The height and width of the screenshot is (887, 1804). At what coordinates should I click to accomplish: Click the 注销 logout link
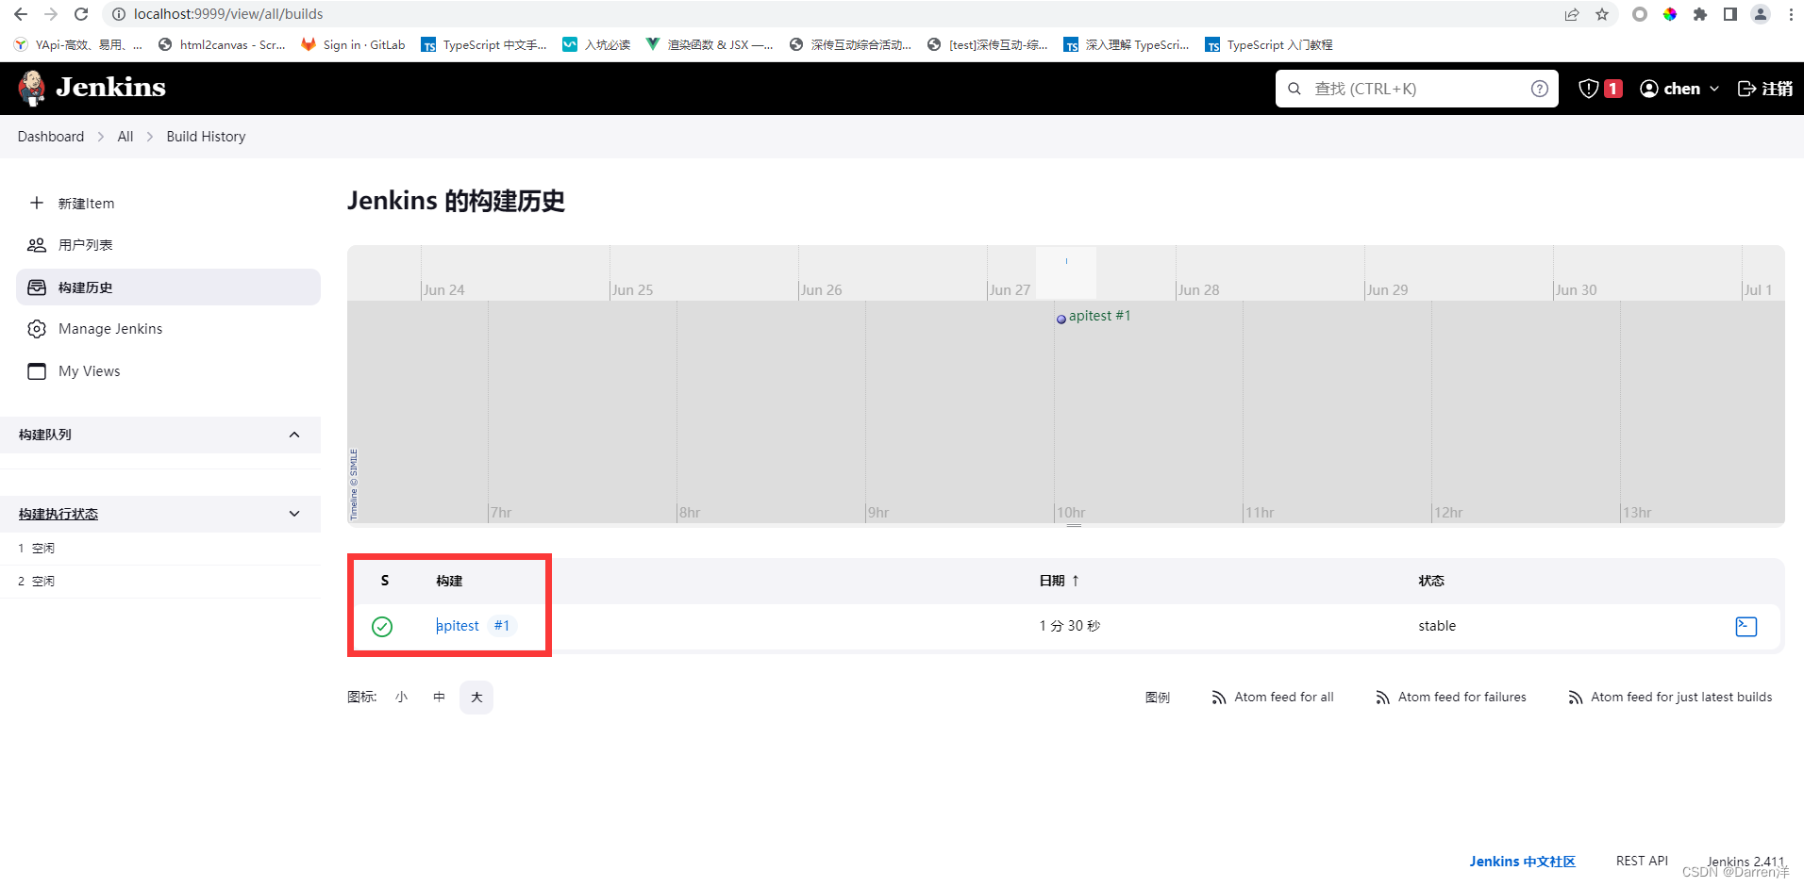[x=1764, y=89]
